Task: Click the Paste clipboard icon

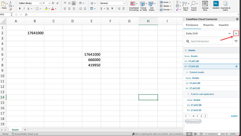Action: coord(4,4)
